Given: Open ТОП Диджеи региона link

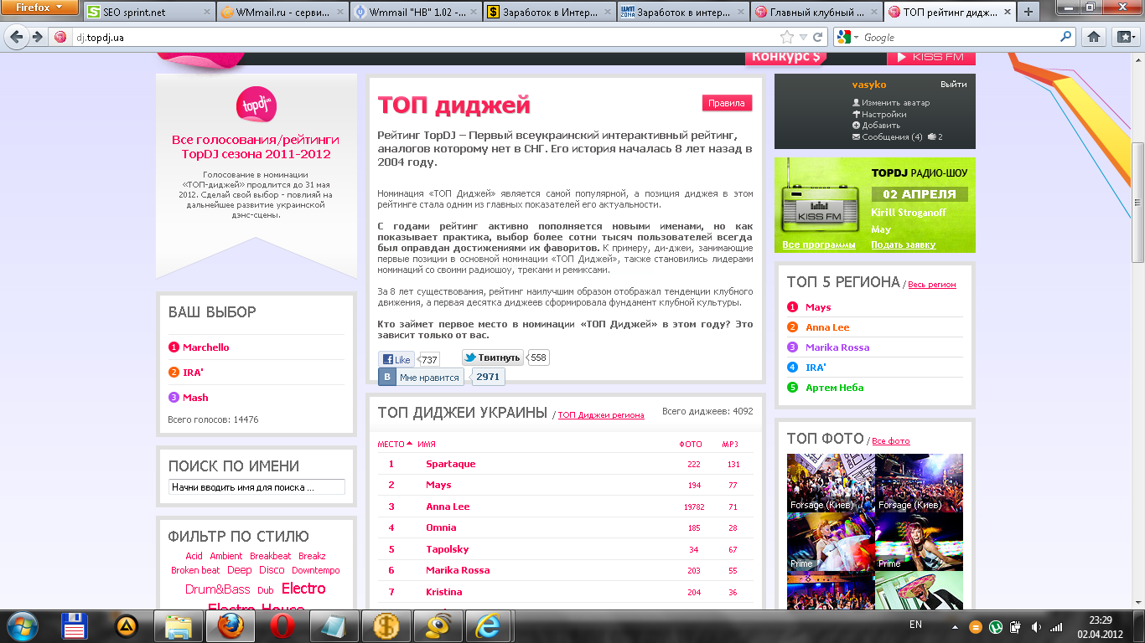Looking at the screenshot, I should coord(601,415).
